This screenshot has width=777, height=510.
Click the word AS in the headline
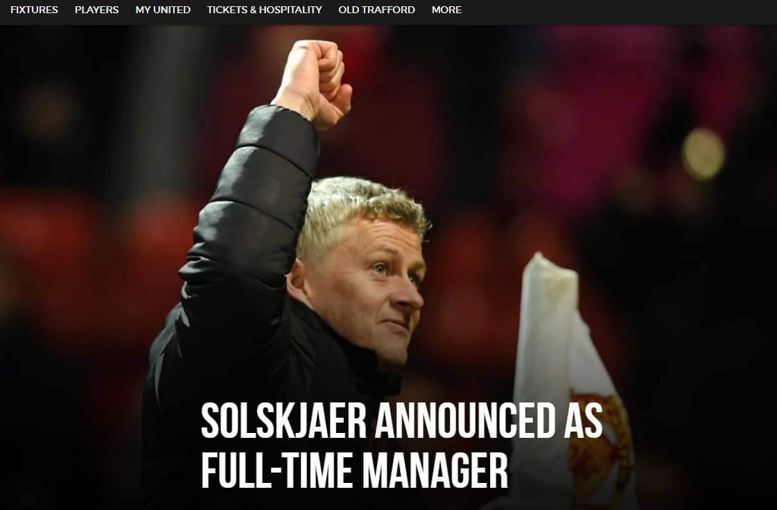pos(583,420)
